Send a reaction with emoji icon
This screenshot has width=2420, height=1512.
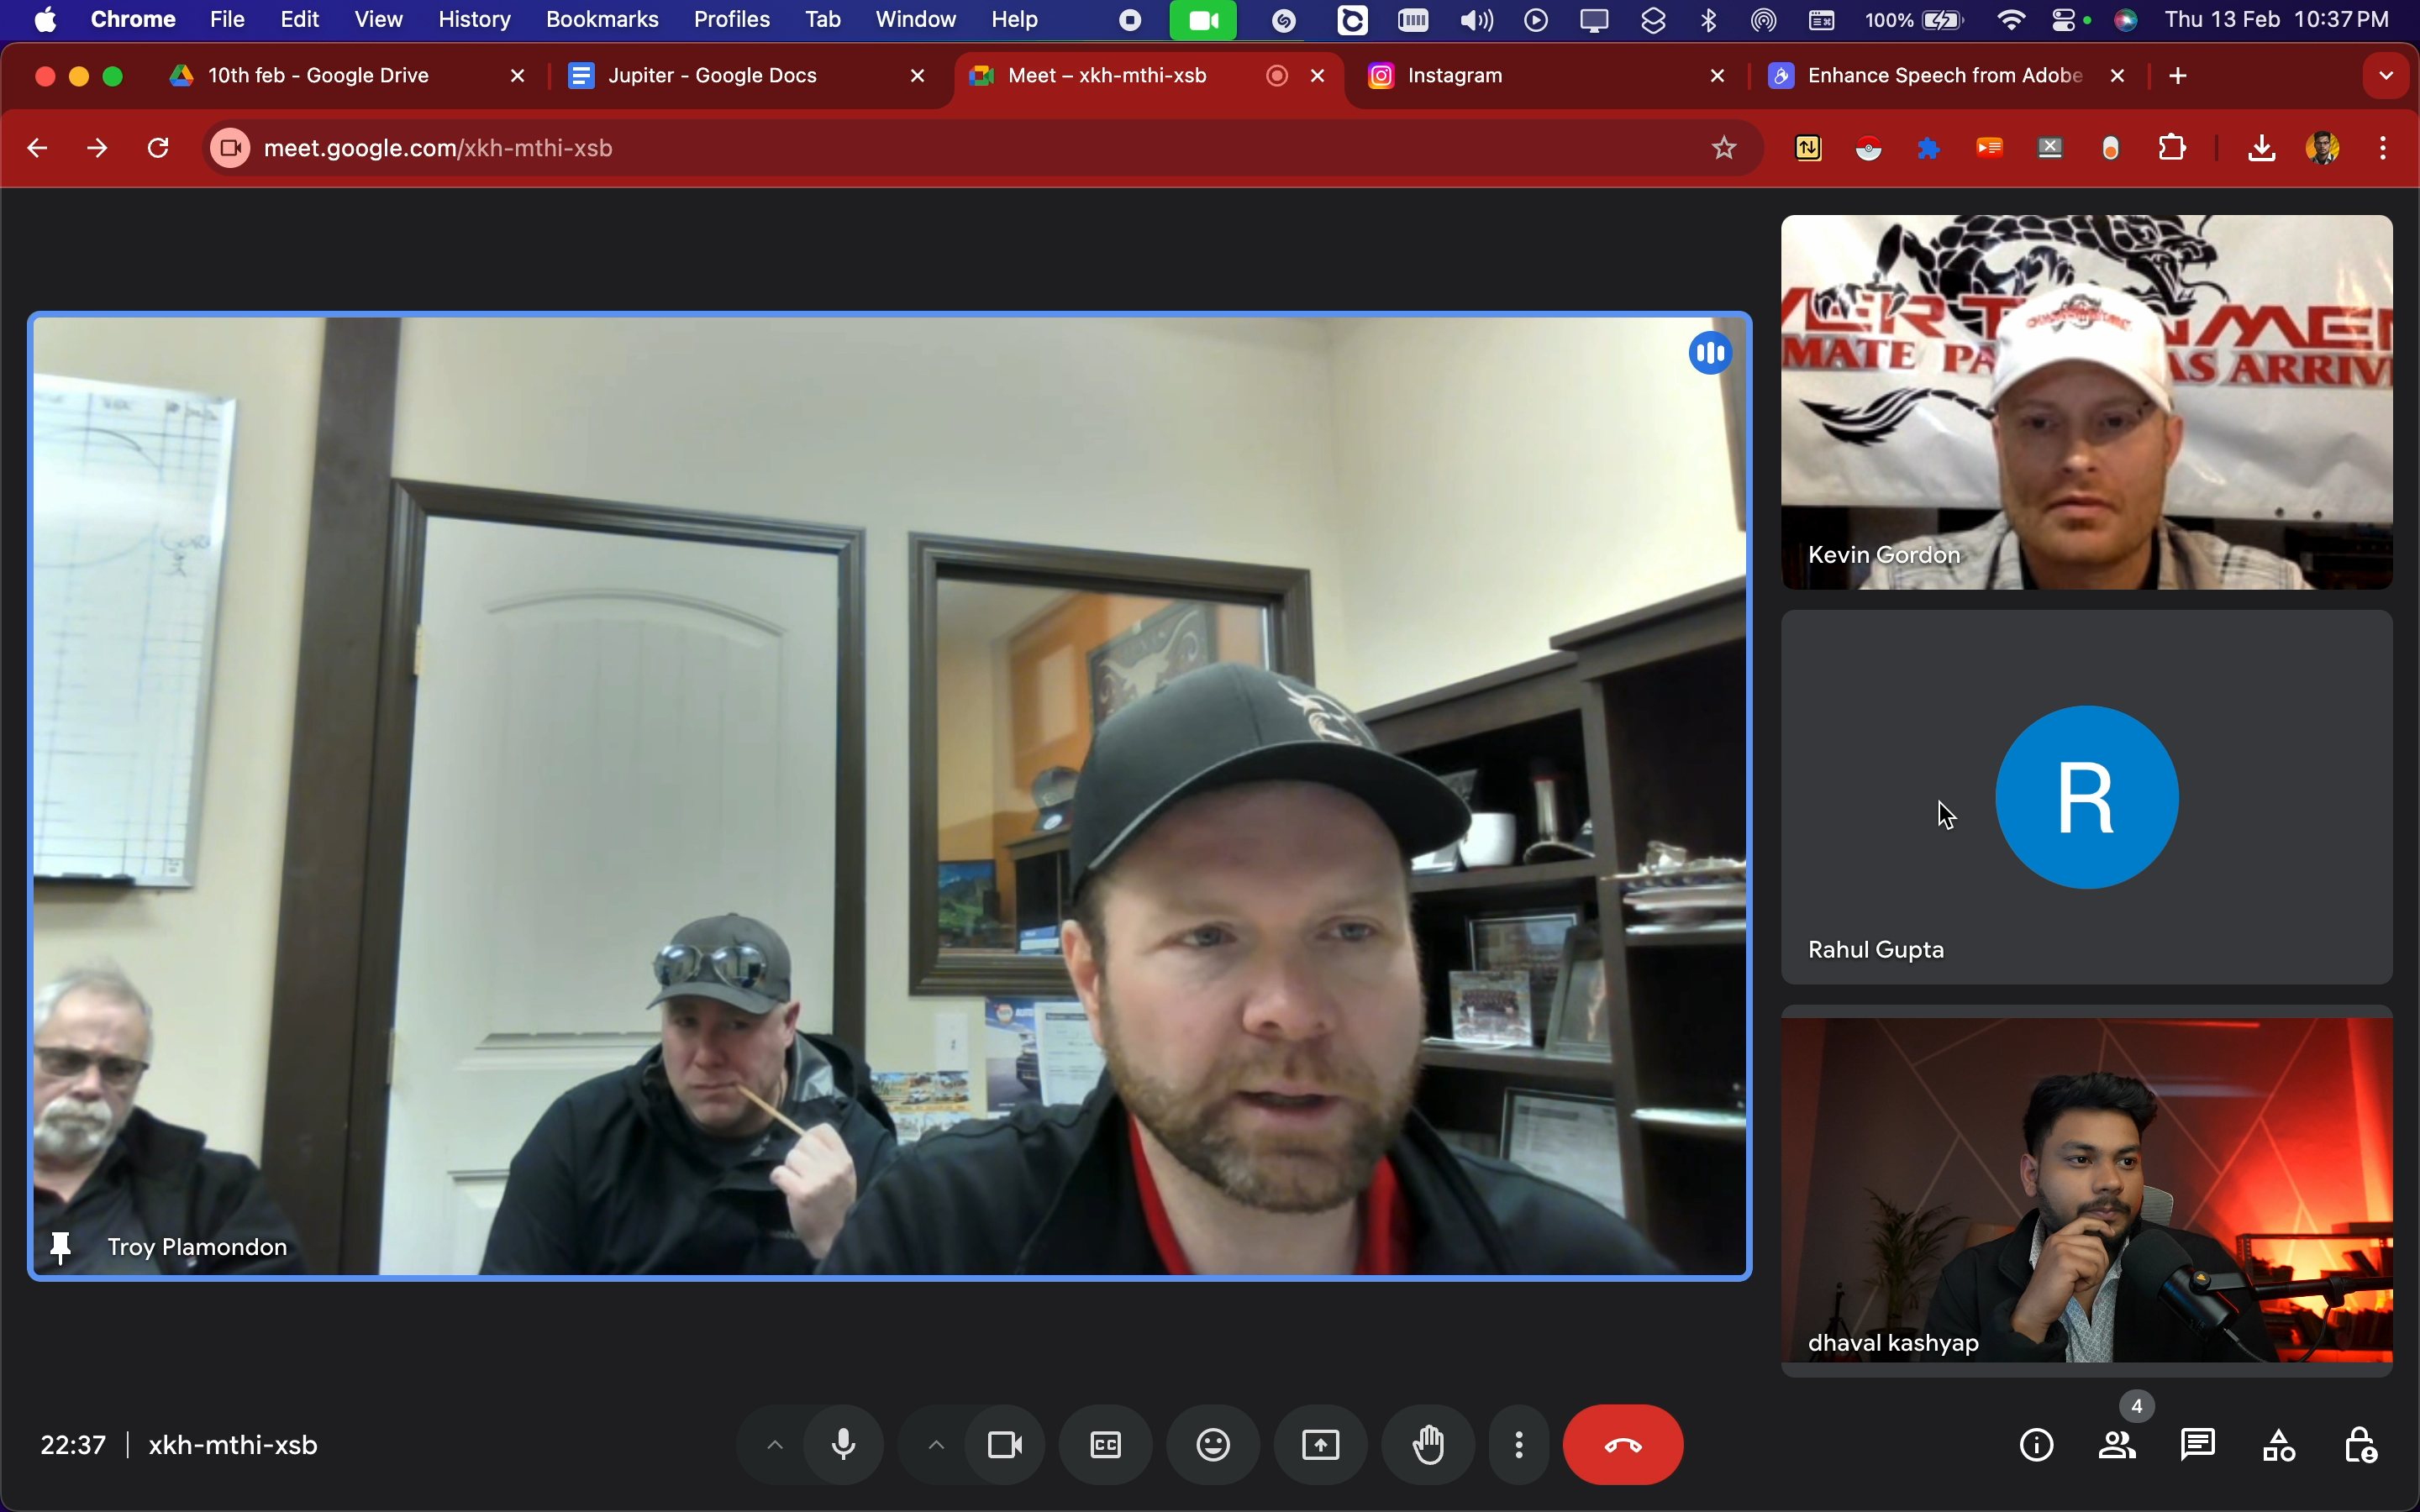point(1213,1445)
